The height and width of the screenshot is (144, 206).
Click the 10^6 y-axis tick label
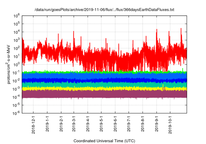(16, 16)
